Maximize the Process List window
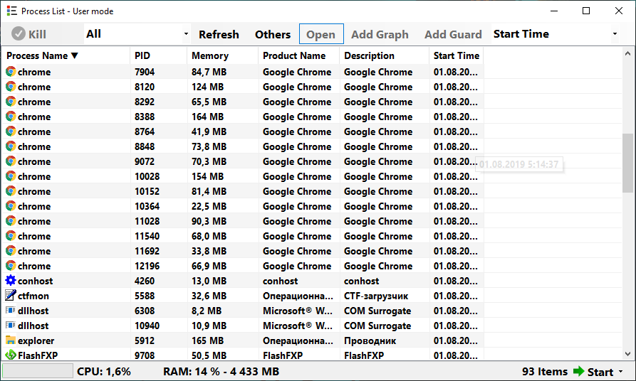The height and width of the screenshot is (381, 636). pyautogui.click(x=586, y=11)
